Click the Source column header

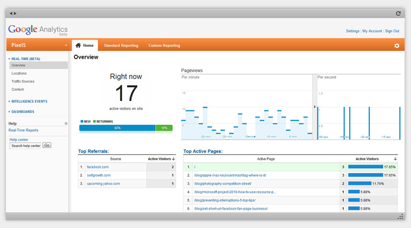click(116, 159)
